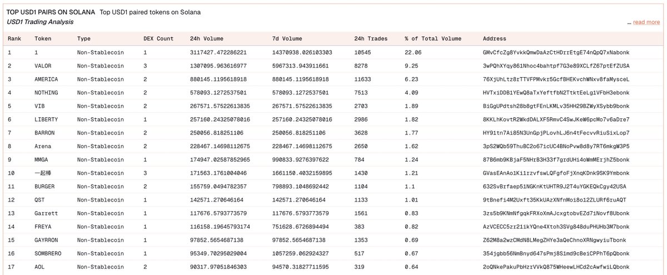Select the 一起棒 token cell
The image size is (667, 275).
[x=43, y=173]
